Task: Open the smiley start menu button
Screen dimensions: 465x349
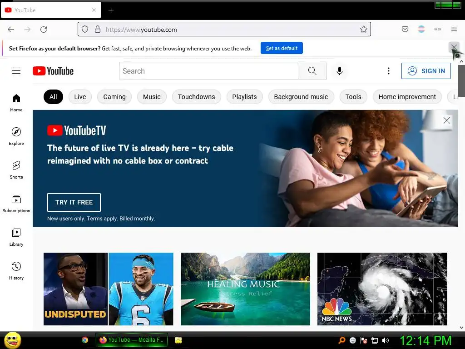Action: coord(12,340)
